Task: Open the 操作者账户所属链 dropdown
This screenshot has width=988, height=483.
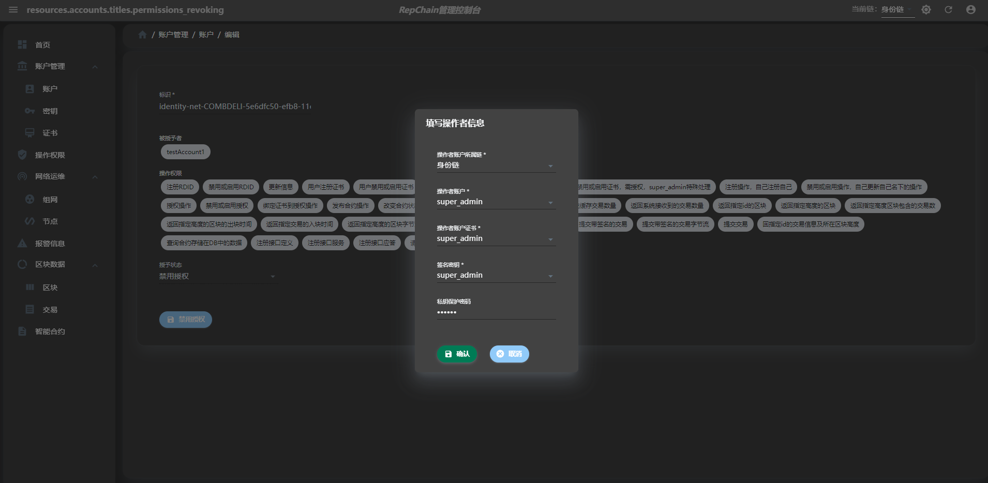Action: [x=496, y=165]
